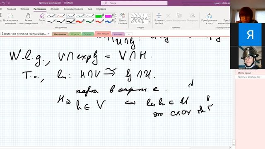Pick the selected thick black pen
Image resolution: width=265 pixels, height=149 pixels.
coord(70,21)
